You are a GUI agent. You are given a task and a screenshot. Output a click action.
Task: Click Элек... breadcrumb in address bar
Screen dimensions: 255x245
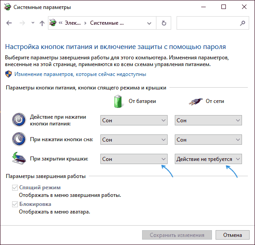(x=73, y=23)
